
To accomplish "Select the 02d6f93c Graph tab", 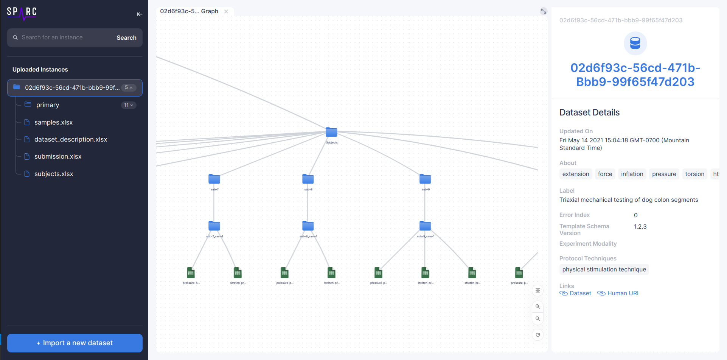I will pos(188,11).
